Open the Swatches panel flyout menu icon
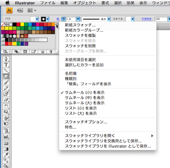The image size is (170, 168). (57, 25)
